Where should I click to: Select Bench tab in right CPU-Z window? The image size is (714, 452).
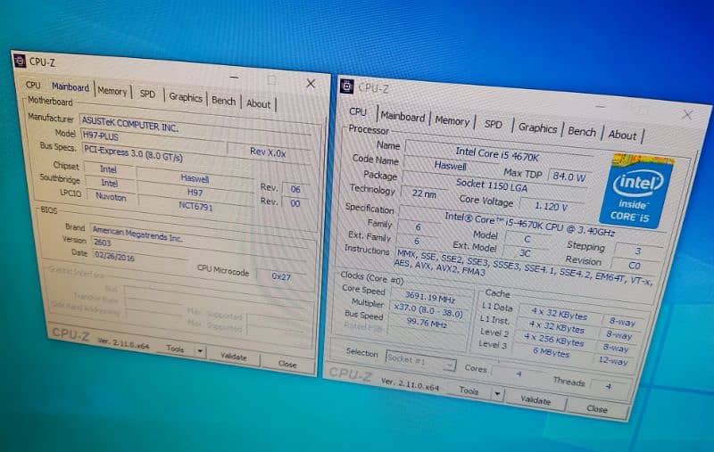tap(582, 132)
